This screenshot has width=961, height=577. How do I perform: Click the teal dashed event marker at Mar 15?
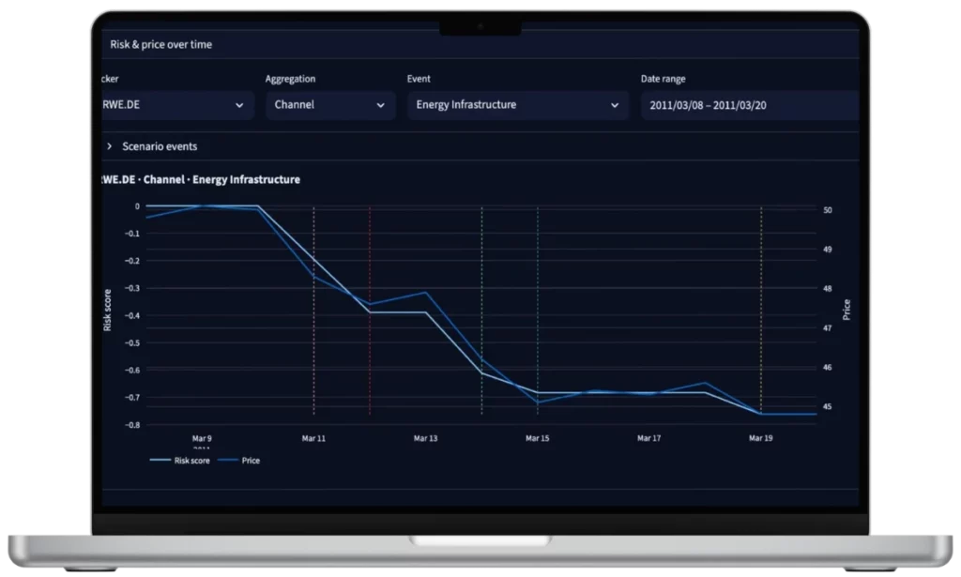click(x=538, y=311)
